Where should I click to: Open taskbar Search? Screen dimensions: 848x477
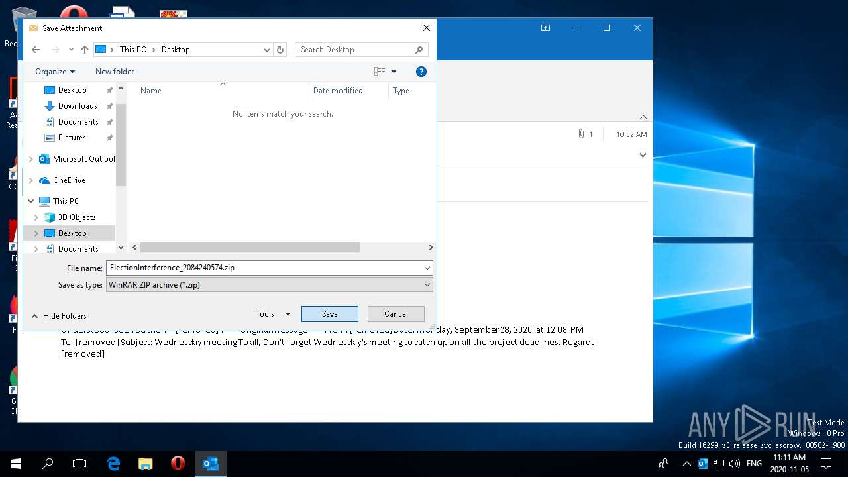coord(48,464)
